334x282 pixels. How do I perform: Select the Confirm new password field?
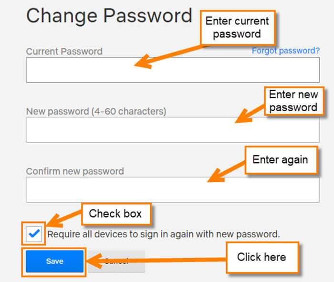173,189
